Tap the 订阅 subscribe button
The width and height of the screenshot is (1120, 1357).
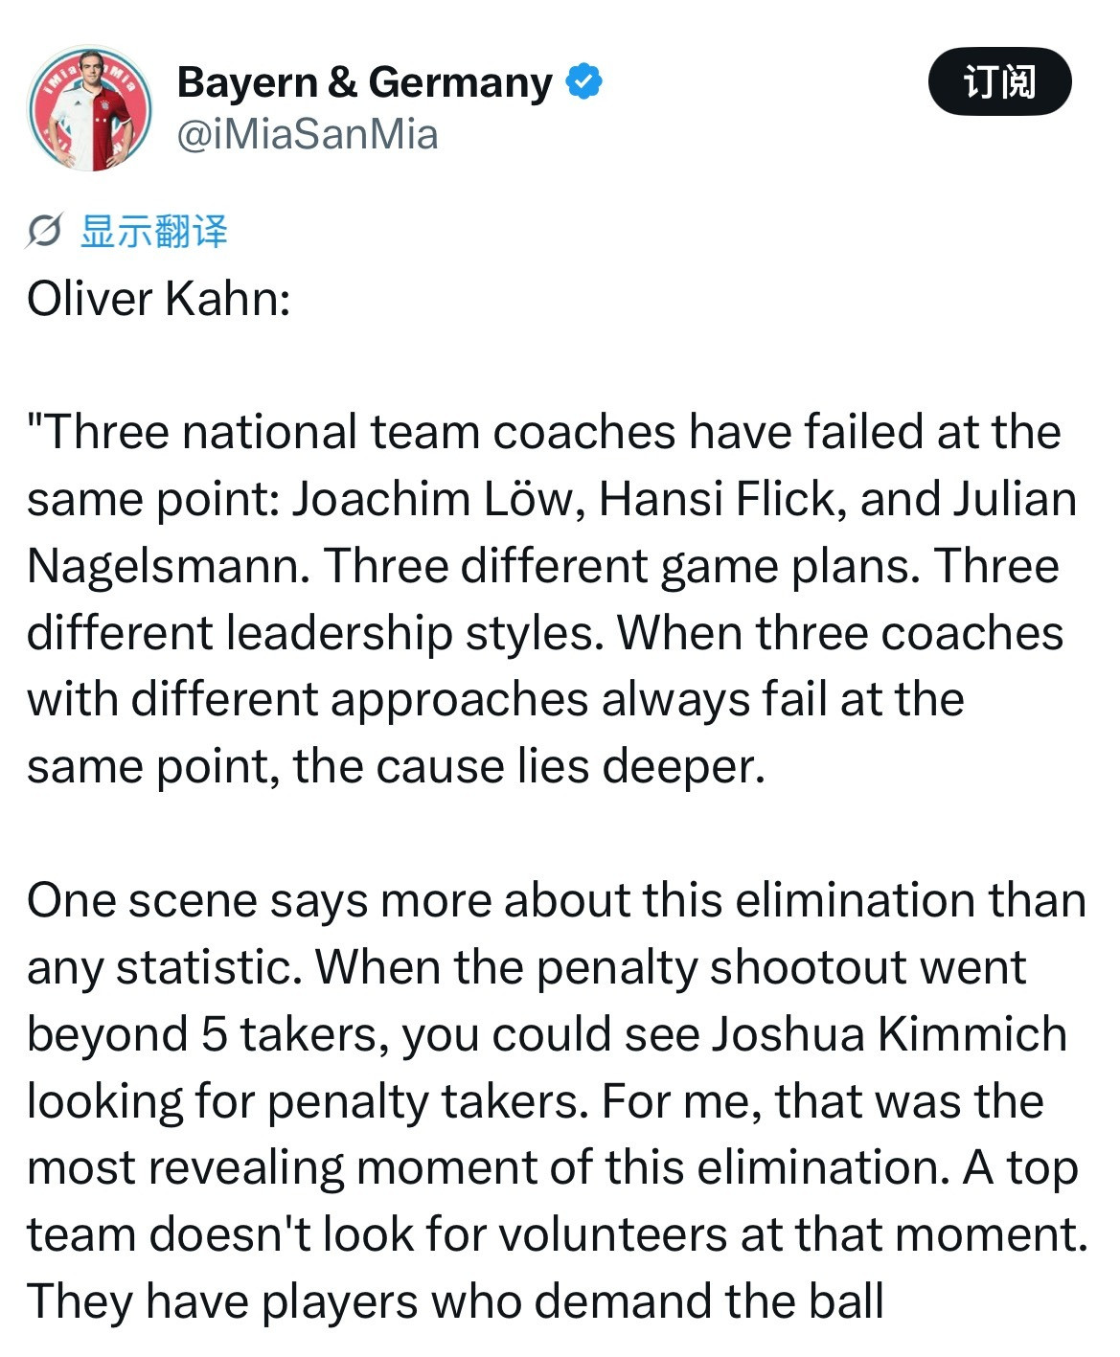pos(999,81)
